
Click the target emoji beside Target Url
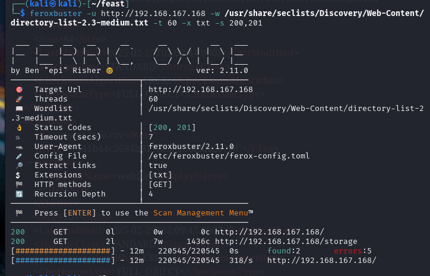[19, 90]
